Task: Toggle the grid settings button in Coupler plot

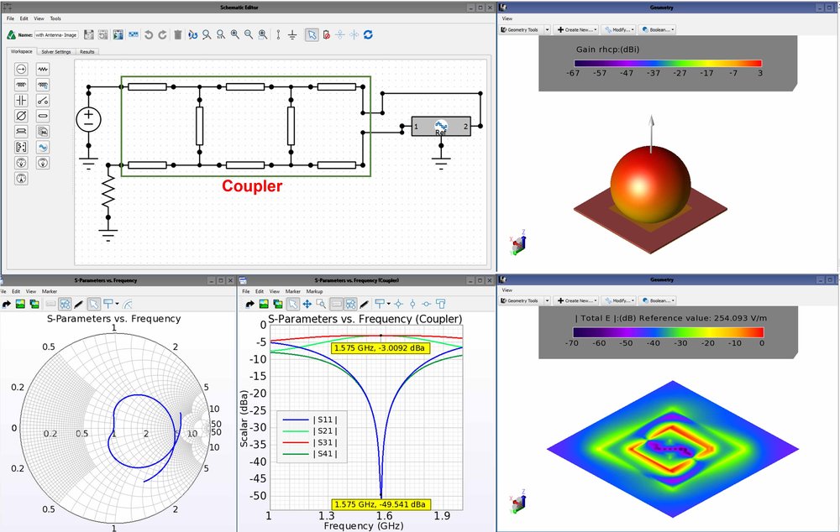Action: coord(349,304)
